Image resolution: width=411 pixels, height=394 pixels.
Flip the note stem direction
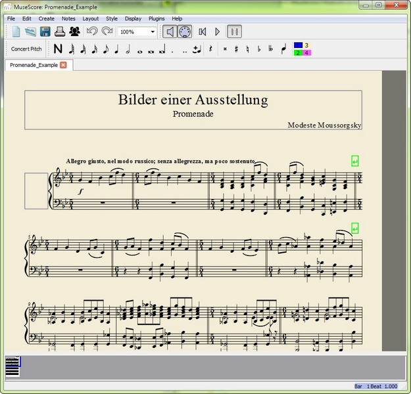[x=283, y=49]
